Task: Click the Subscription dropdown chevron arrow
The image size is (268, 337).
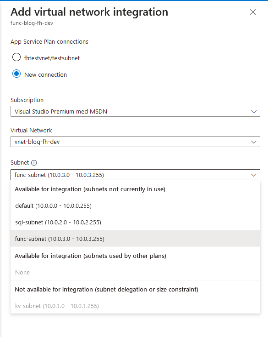Action: [254, 112]
